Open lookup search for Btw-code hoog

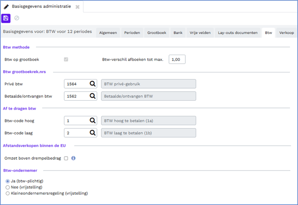[93, 121]
